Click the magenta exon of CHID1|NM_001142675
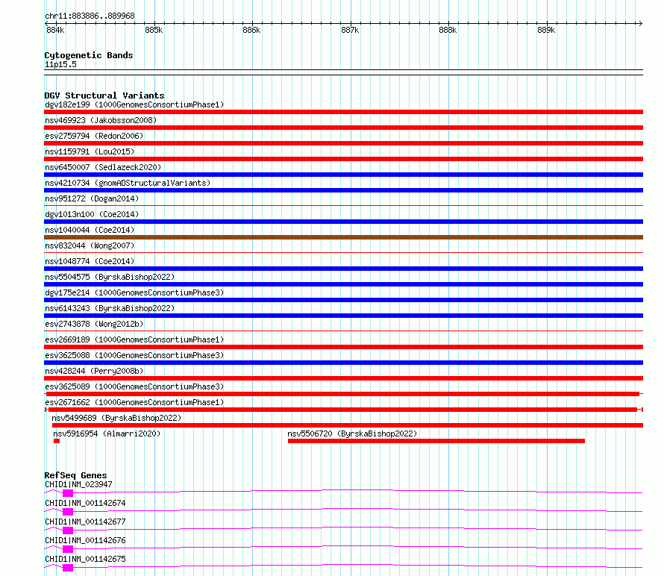The width and height of the screenshot is (664, 576). click(x=68, y=568)
